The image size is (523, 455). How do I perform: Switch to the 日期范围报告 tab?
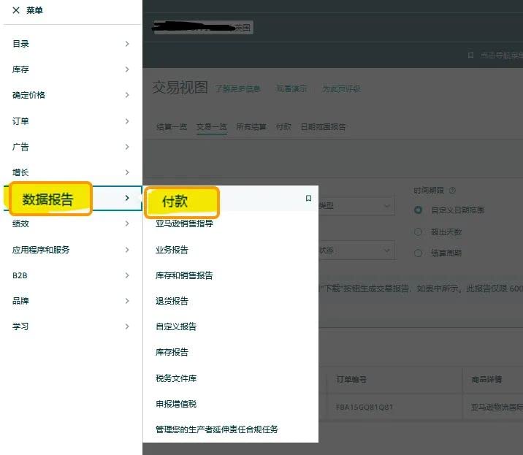tap(323, 127)
